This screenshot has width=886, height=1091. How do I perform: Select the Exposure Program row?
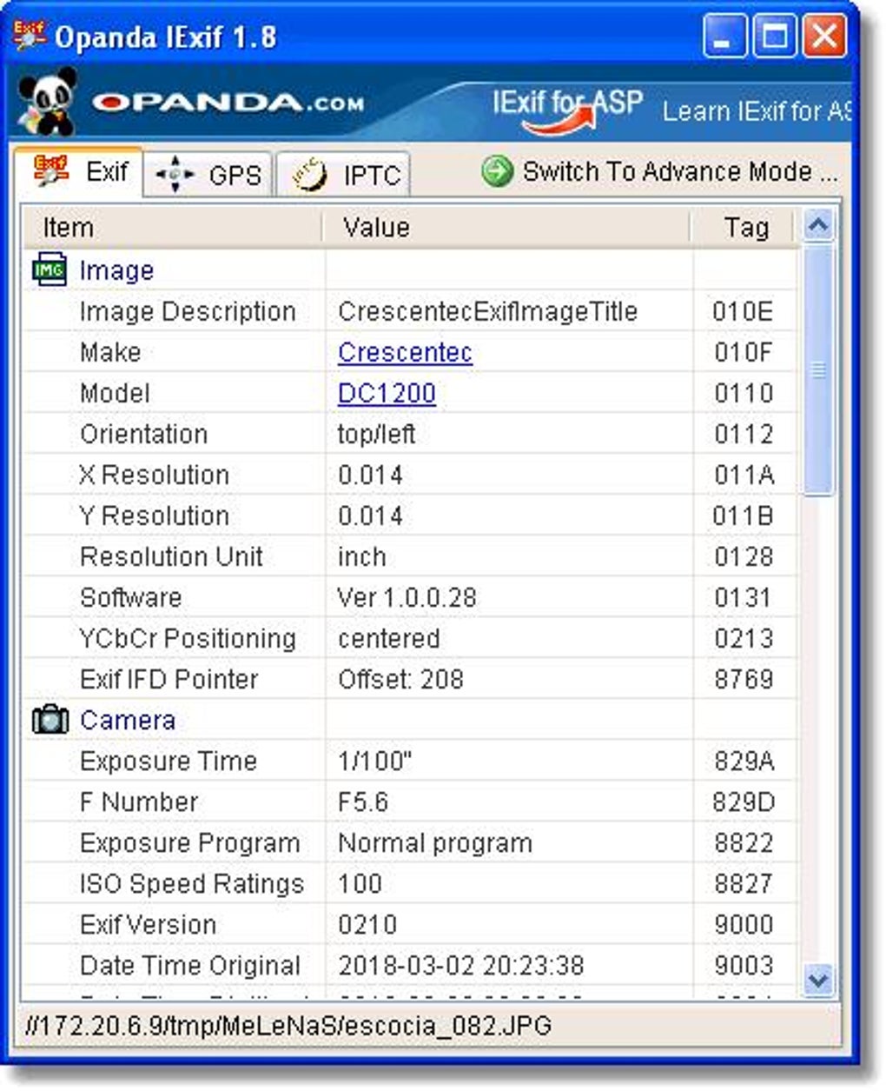coord(409,842)
